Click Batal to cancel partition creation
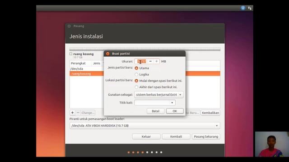Screen dimensions: 289x162 pyautogui.click(x=155, y=111)
